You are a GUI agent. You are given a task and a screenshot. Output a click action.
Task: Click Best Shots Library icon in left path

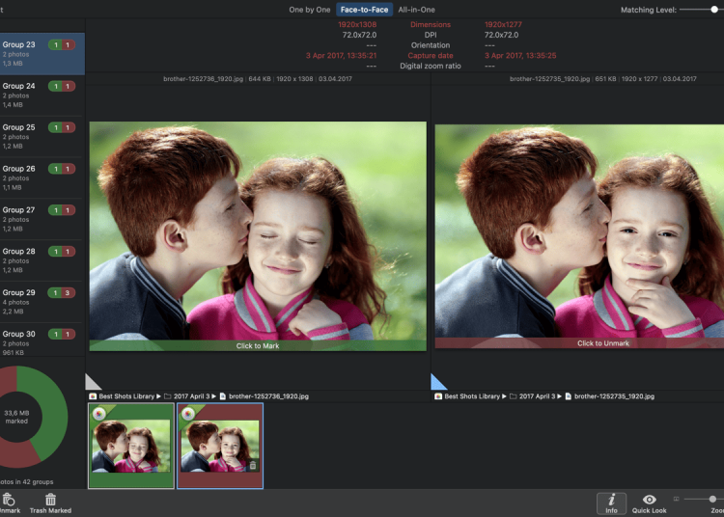93,396
